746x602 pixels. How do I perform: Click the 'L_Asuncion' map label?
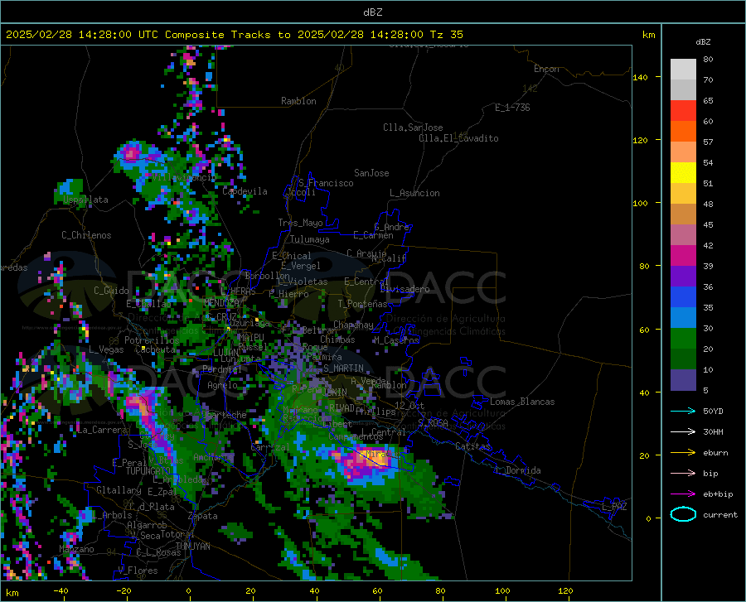414,193
